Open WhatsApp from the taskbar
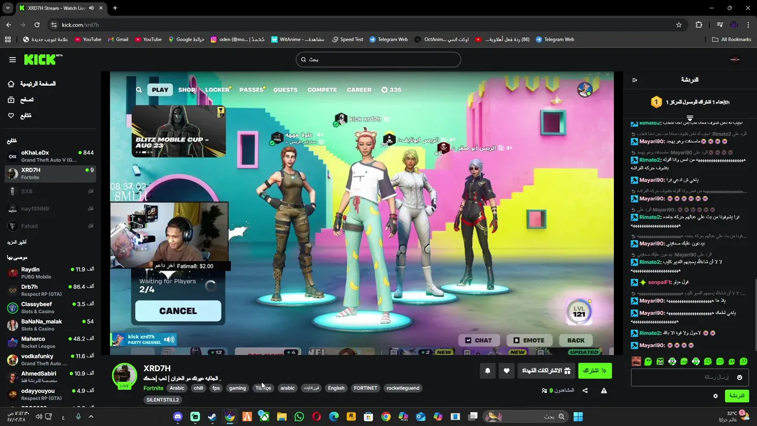Image resolution: width=757 pixels, height=426 pixels. (299, 417)
